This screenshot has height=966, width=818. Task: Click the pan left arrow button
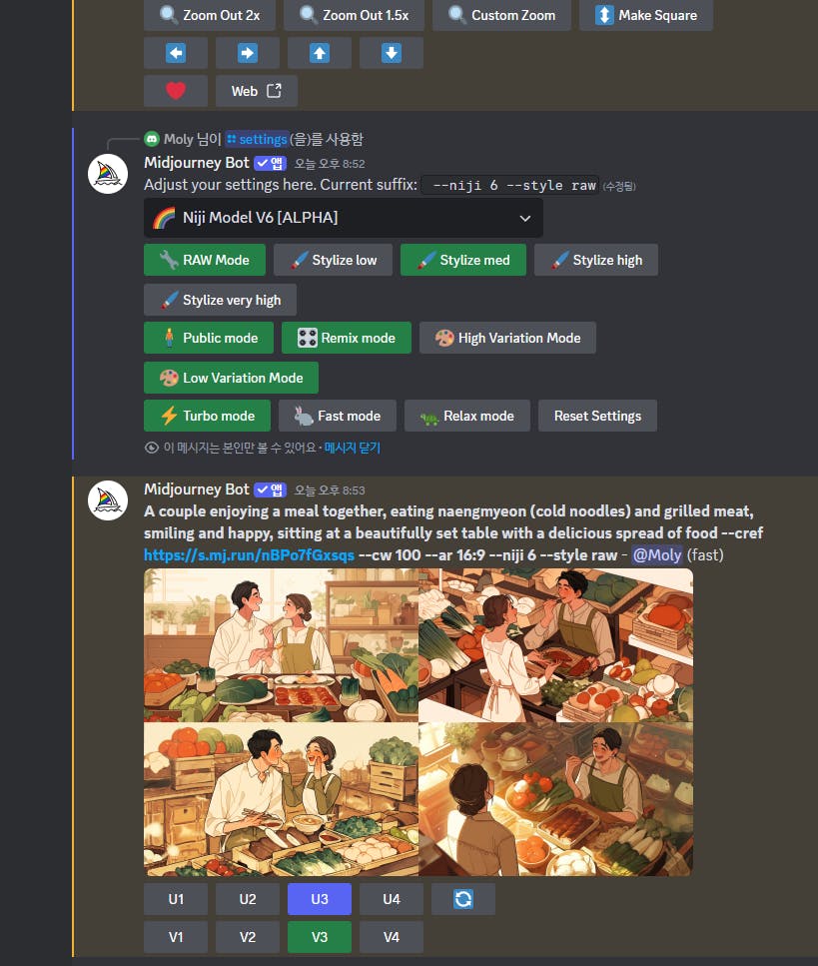click(x=176, y=53)
